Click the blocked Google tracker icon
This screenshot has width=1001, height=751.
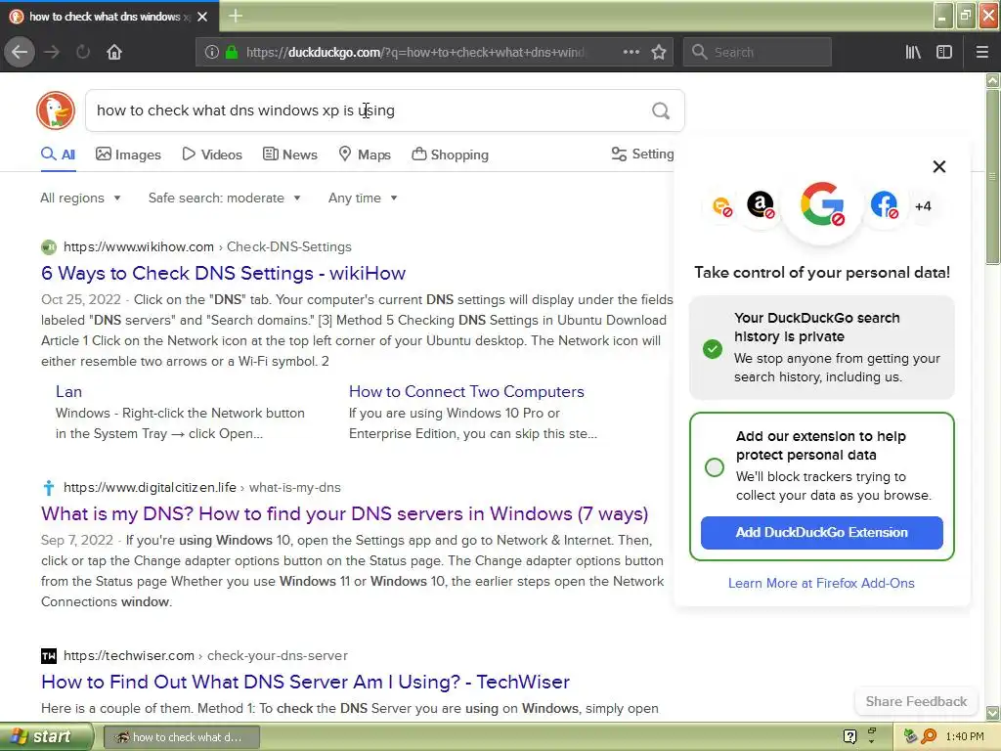click(x=822, y=204)
